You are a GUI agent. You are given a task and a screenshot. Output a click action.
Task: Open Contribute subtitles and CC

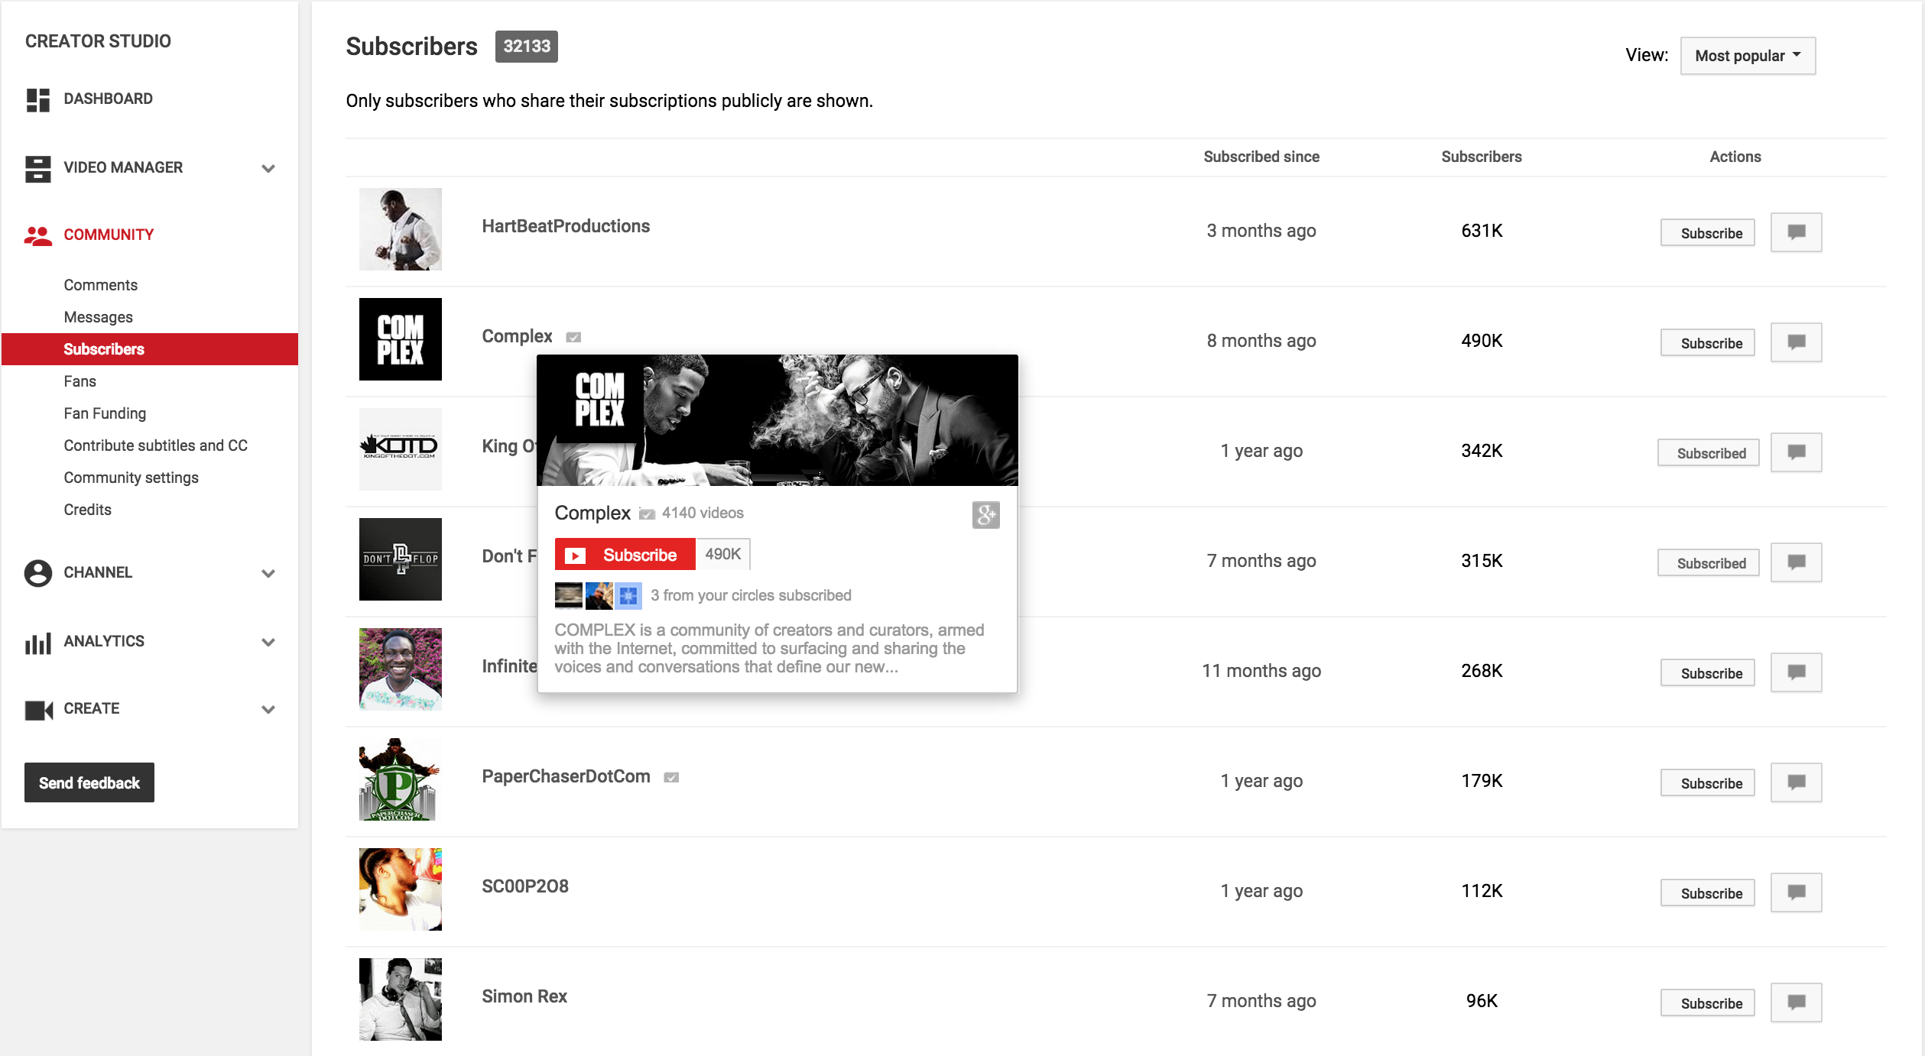155,445
